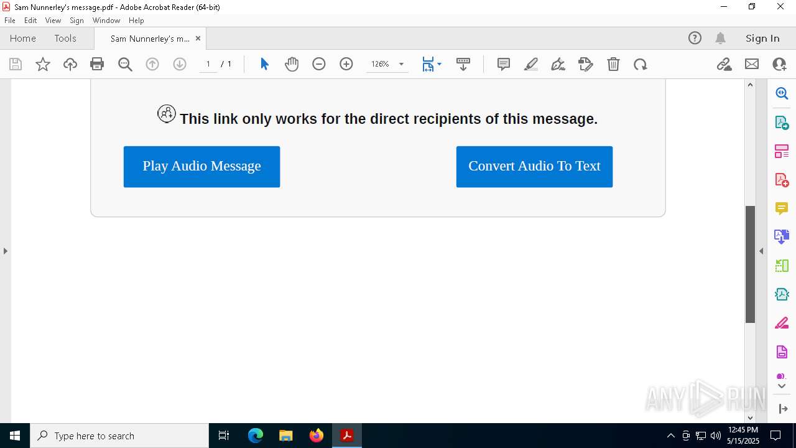Image resolution: width=796 pixels, height=448 pixels.
Task: Open the View menu
Action: 53,21
